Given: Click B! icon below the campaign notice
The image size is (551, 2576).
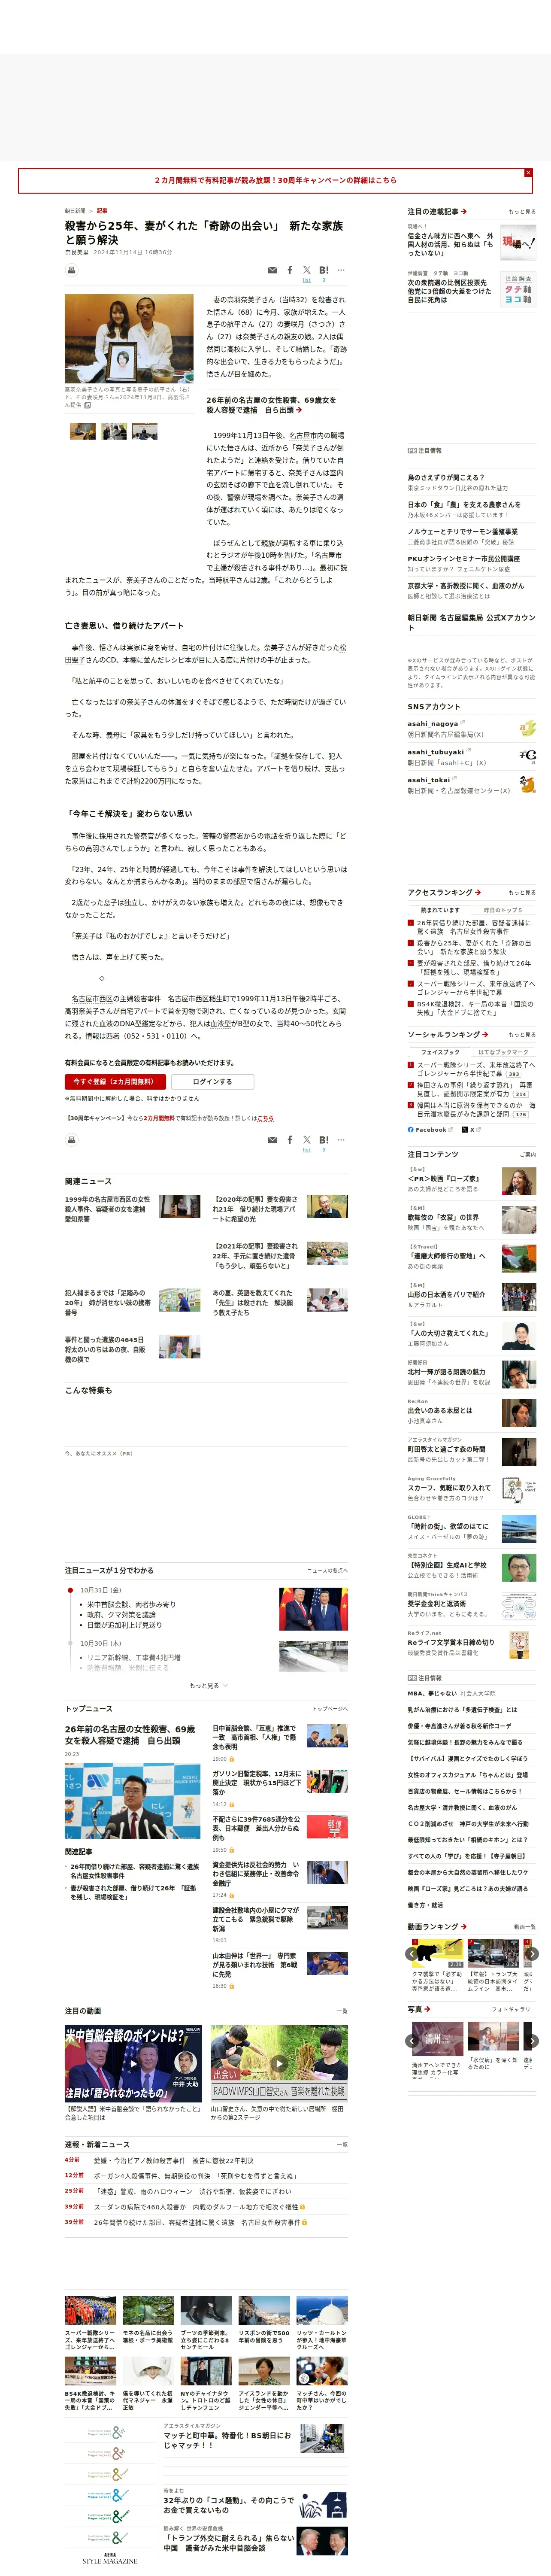Looking at the screenshot, I should (324, 1140).
